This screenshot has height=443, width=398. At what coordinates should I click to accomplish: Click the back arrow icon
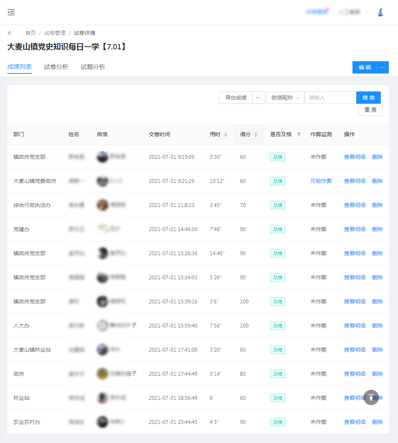tap(10, 33)
